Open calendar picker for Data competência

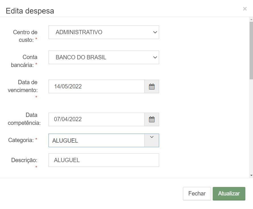click(x=152, y=119)
